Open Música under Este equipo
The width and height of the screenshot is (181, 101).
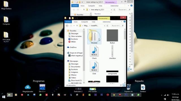[74, 75]
